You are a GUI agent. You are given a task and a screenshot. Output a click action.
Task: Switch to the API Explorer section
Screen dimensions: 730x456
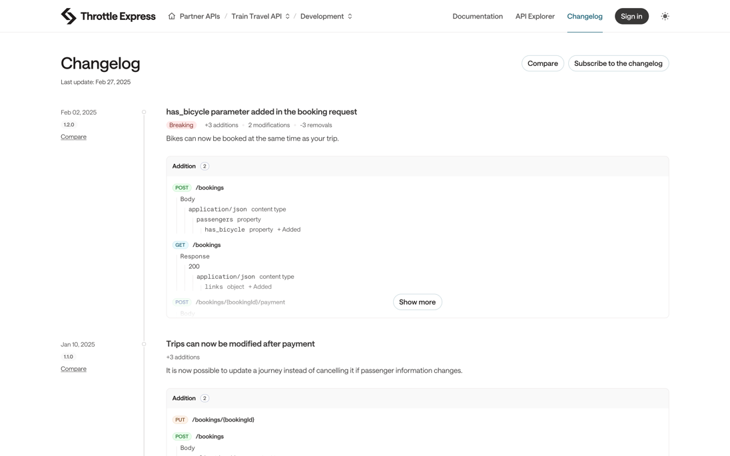point(534,16)
